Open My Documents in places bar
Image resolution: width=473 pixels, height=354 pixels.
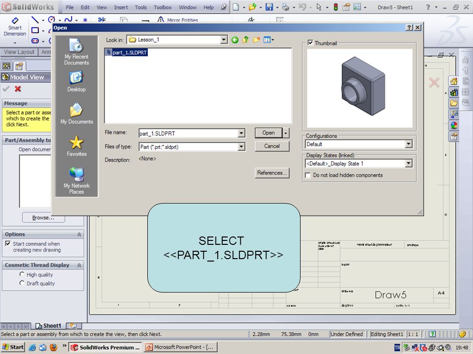[x=76, y=114]
